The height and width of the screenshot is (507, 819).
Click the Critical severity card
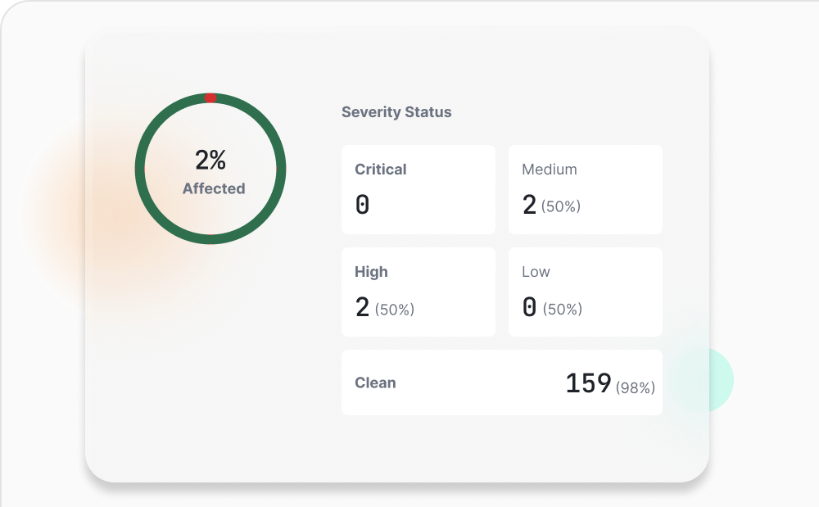tap(418, 188)
